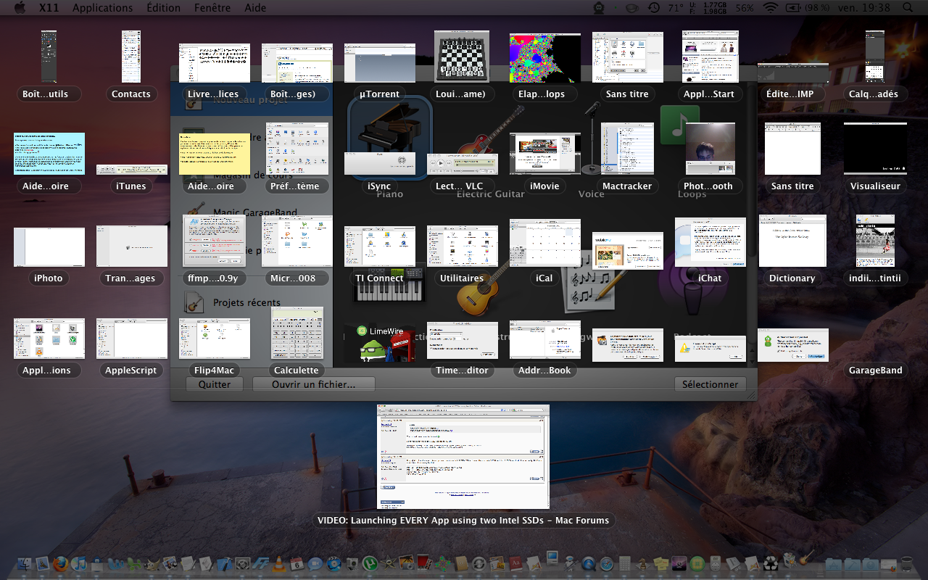Click the 'Flip4Mac' window label
Viewport: 928px width, 580px height.
(214, 370)
